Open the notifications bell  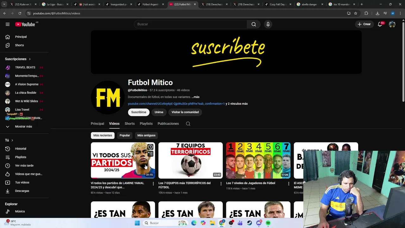(x=380, y=24)
